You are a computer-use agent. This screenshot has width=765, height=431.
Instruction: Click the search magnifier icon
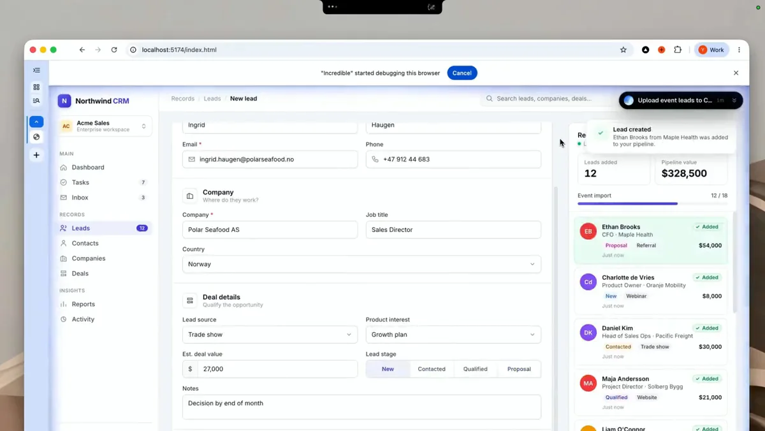490,99
